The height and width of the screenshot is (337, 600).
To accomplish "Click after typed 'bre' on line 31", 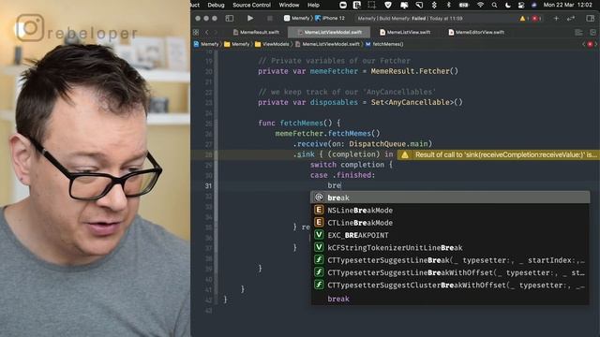I will click(341, 185).
